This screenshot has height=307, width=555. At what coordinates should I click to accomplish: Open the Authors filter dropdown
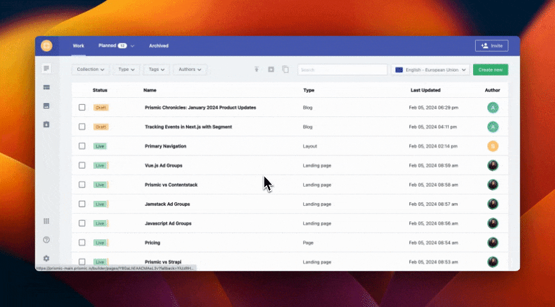click(x=190, y=70)
